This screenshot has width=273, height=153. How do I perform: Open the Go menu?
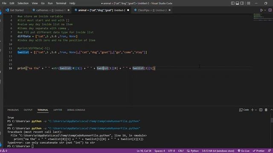click(x=43, y=3)
